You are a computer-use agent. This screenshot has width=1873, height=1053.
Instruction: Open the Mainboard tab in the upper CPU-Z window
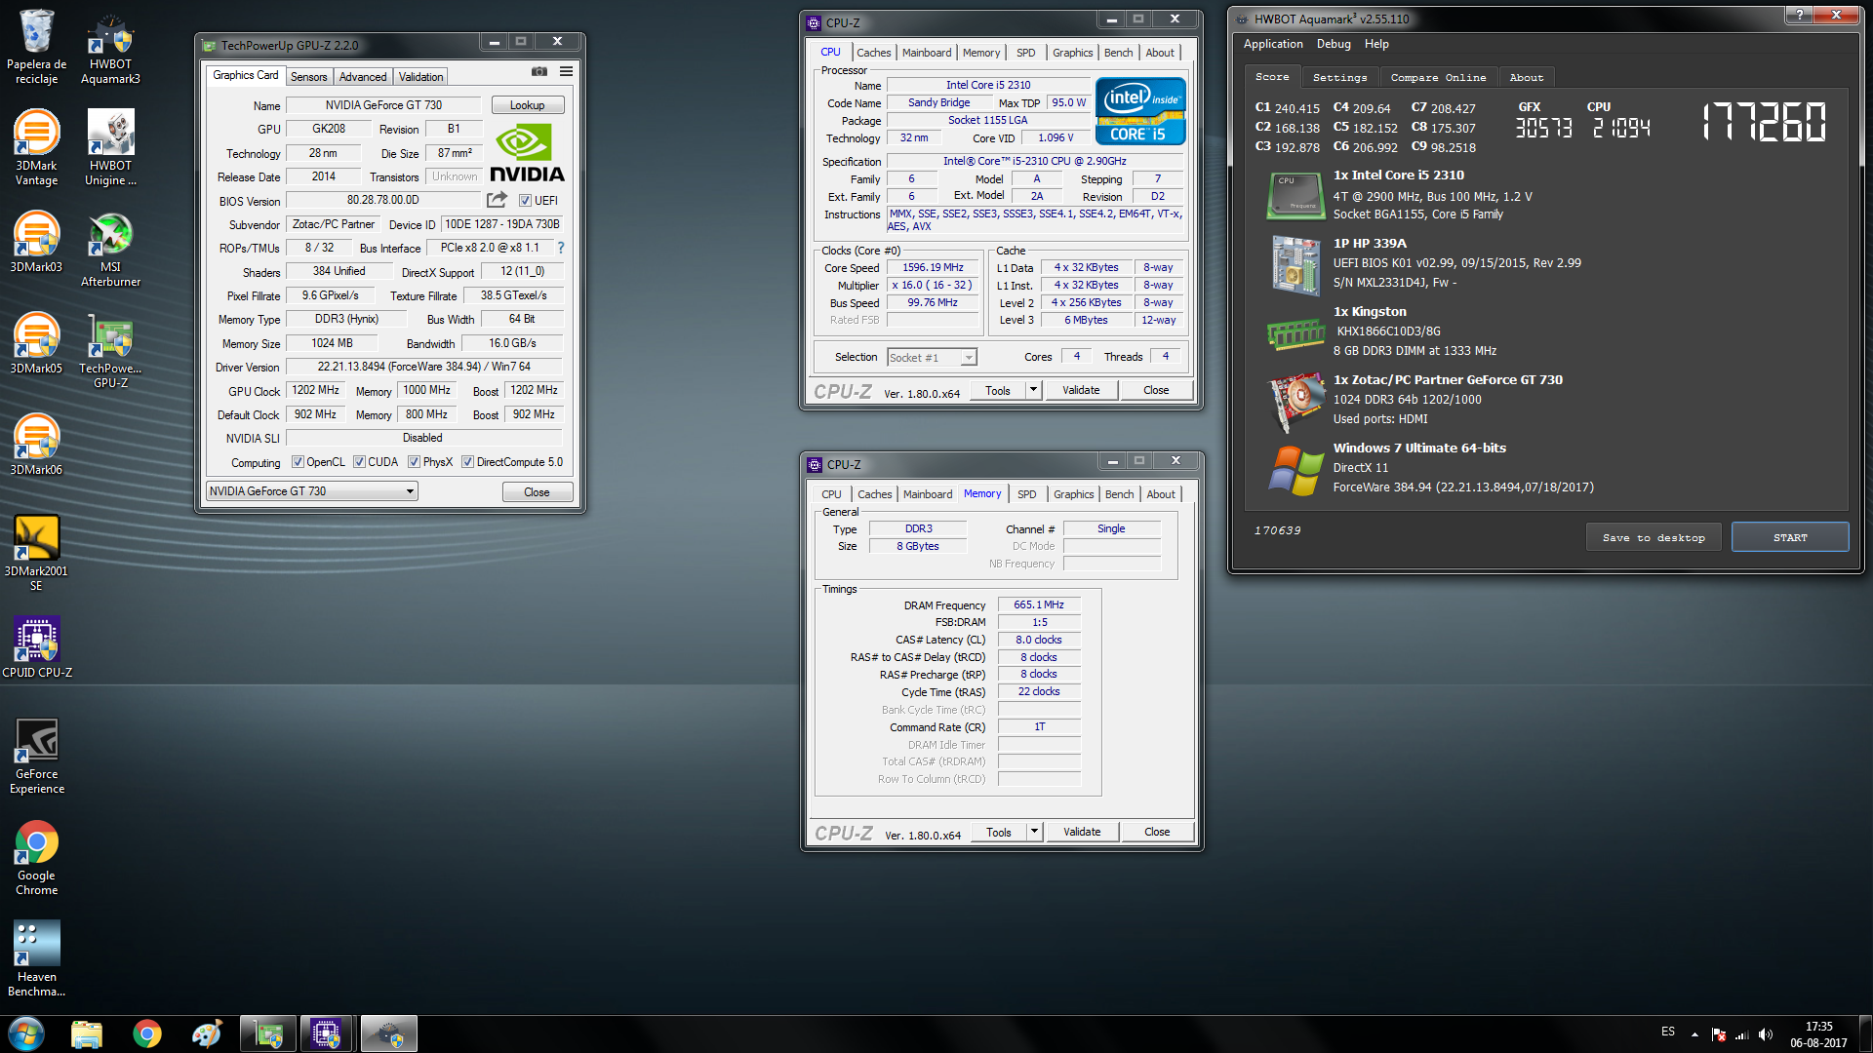click(927, 53)
